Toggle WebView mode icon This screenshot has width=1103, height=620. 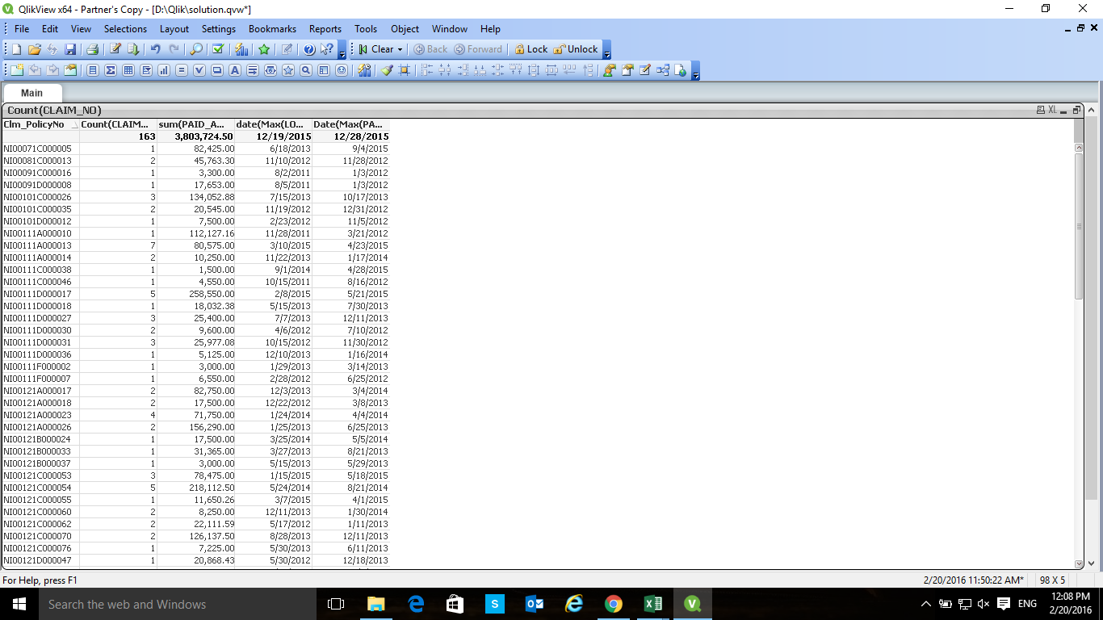coord(680,70)
